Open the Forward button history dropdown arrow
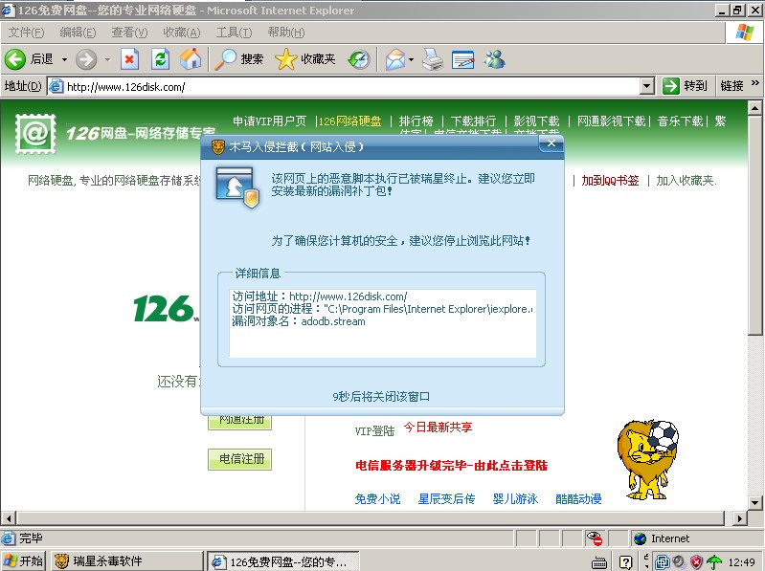765x571 pixels. point(108,59)
